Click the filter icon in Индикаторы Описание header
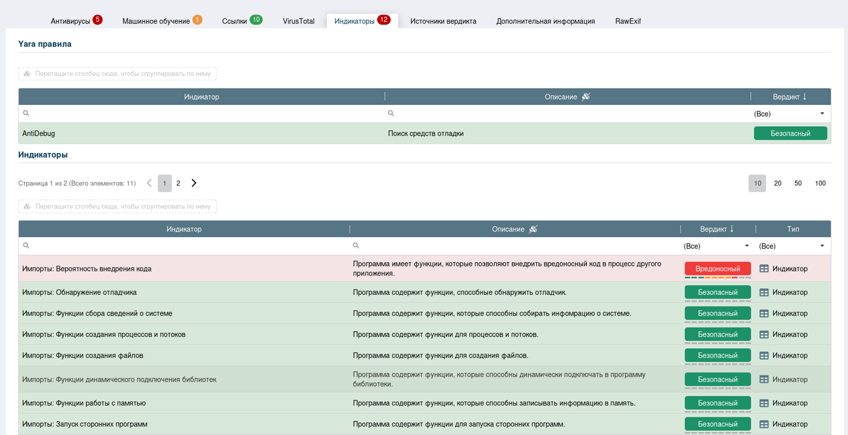The image size is (848, 435). coord(533,229)
